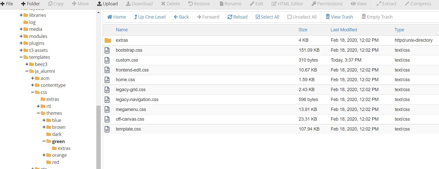
Task: Click the legacy-navigation.css file icon
Action: [x=107, y=100]
